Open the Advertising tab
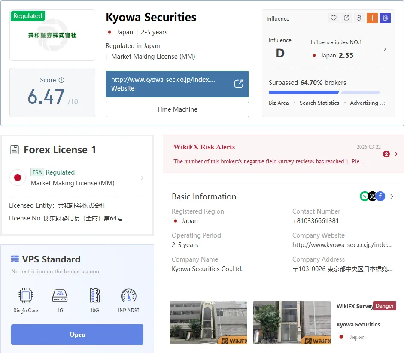The image size is (404, 353). 364,103
